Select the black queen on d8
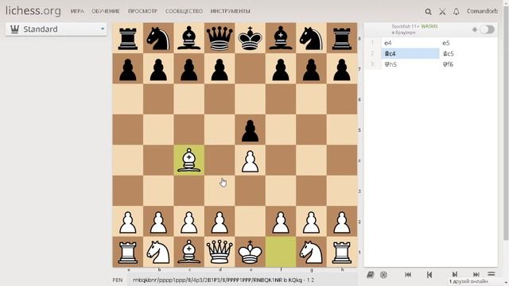 click(x=220, y=38)
